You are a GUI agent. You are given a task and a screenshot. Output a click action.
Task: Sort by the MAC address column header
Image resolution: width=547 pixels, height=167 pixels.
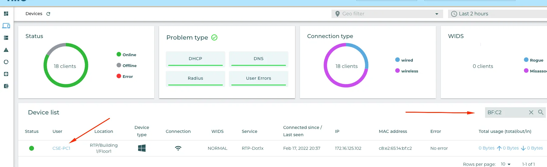point(393,131)
